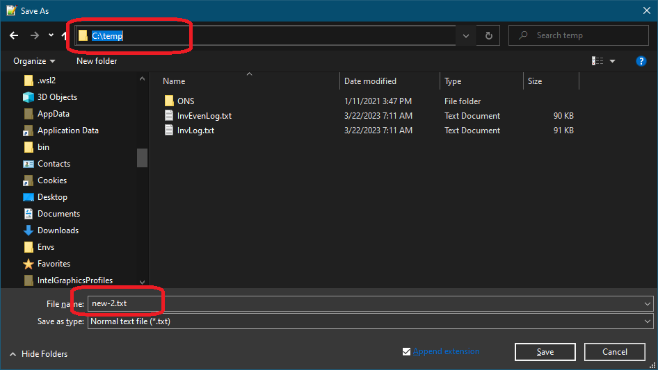Open the Organize menu
The height and width of the screenshot is (370, 658).
tap(34, 61)
